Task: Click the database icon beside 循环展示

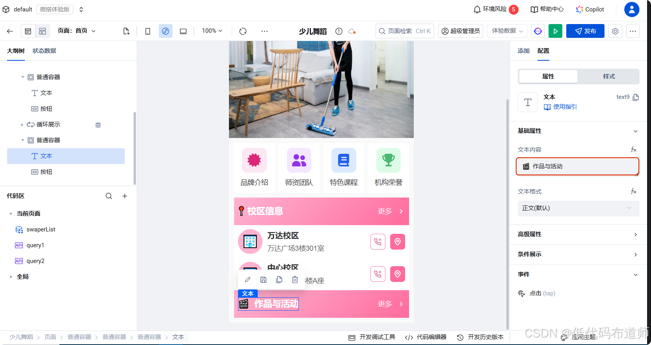Action: coord(98,125)
